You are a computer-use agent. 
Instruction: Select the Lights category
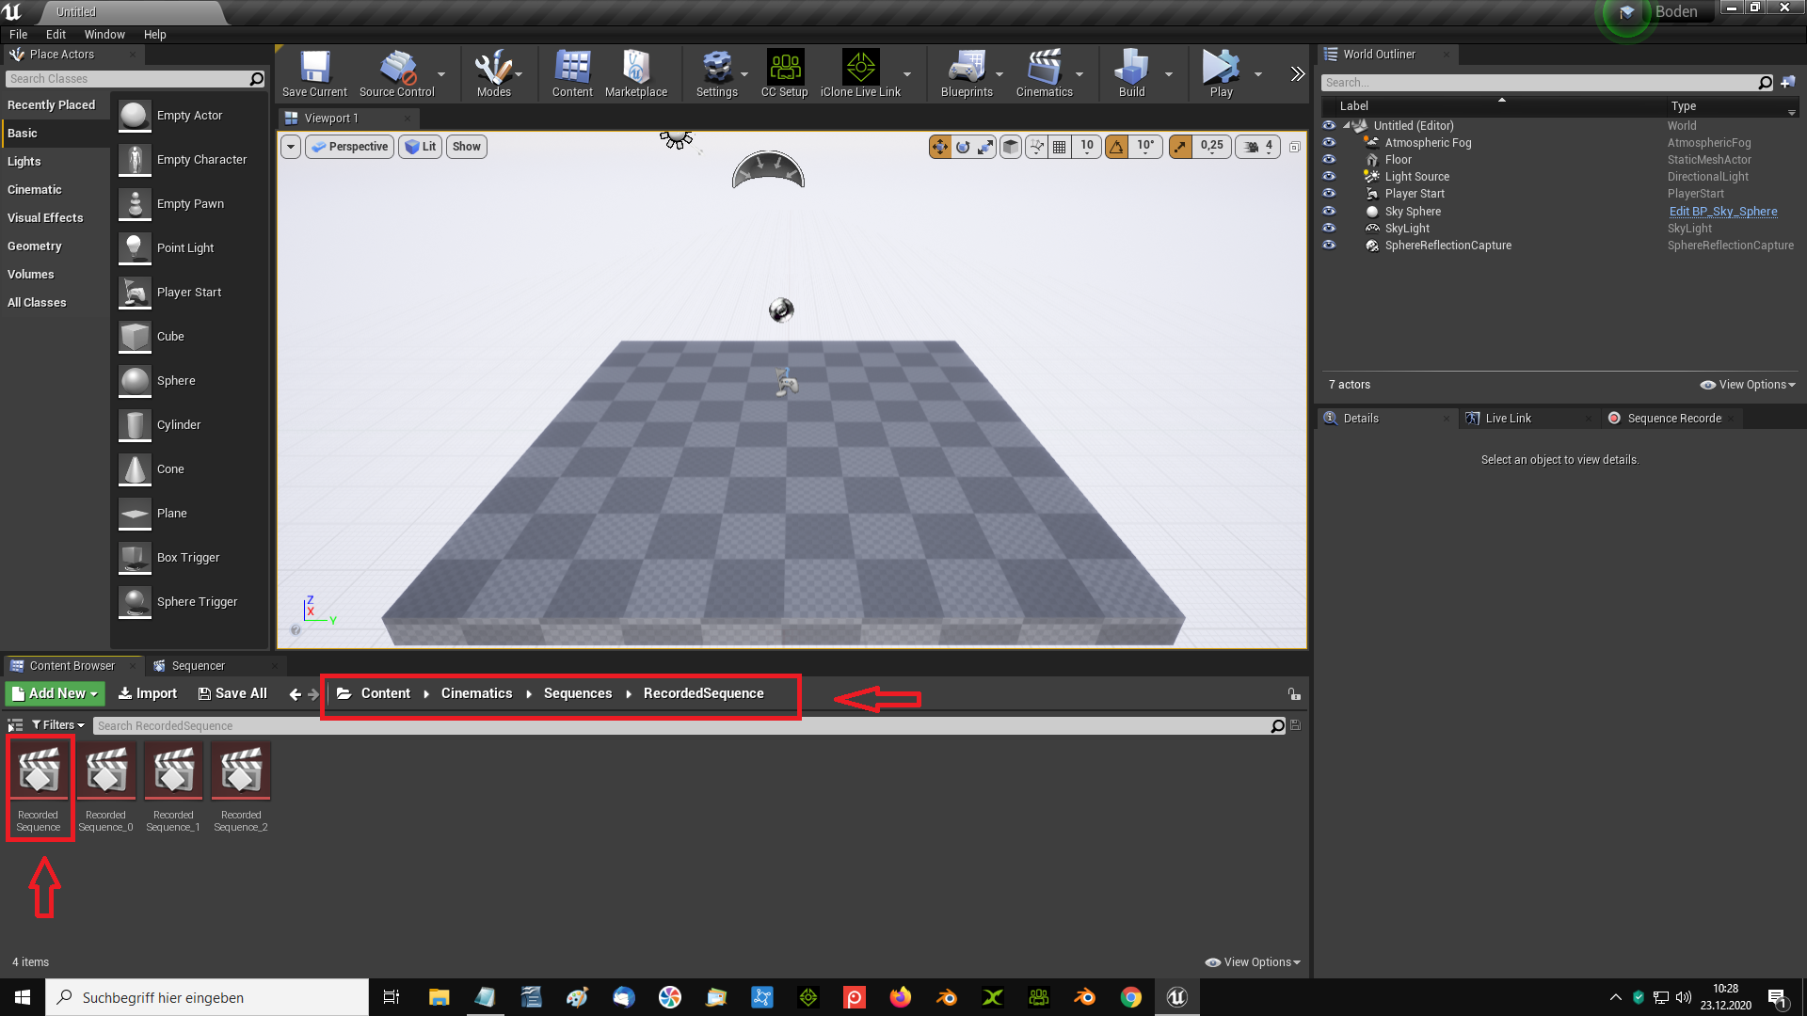click(24, 162)
